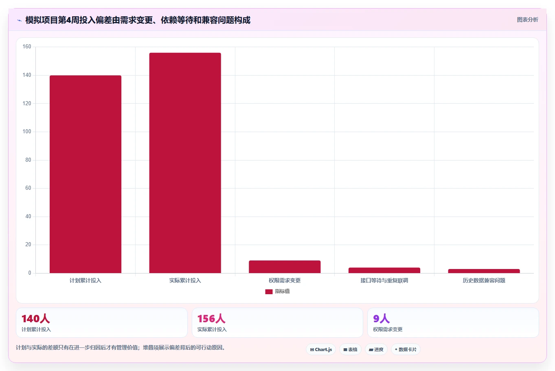555x371 pixels.
Task: Select the 156人 实际累计投入 card
Action: click(x=277, y=323)
